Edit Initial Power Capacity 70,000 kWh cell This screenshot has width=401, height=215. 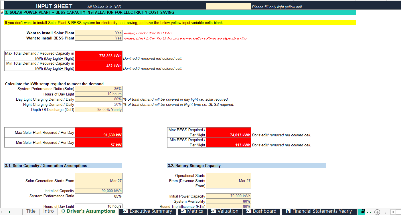(228, 196)
